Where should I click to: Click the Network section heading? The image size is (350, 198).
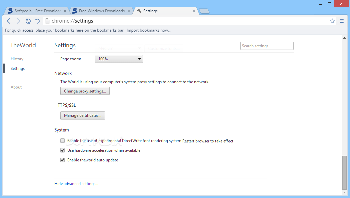[x=63, y=73]
